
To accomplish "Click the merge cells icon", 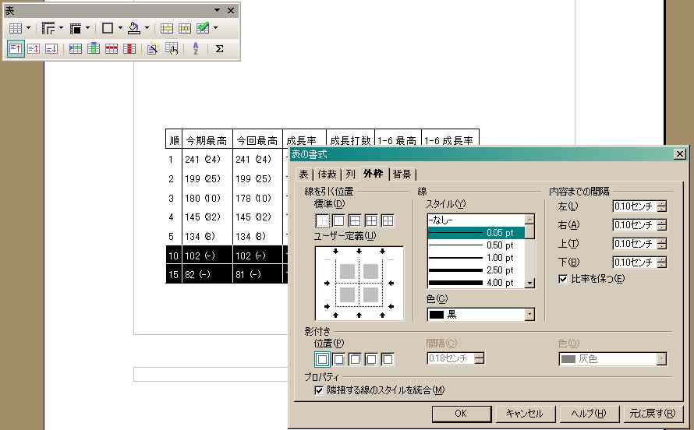I will (x=166, y=28).
